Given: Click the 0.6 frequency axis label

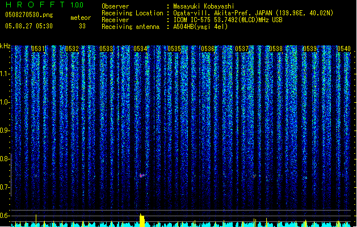Looking at the screenshot, I should pyautogui.click(x=5, y=216).
